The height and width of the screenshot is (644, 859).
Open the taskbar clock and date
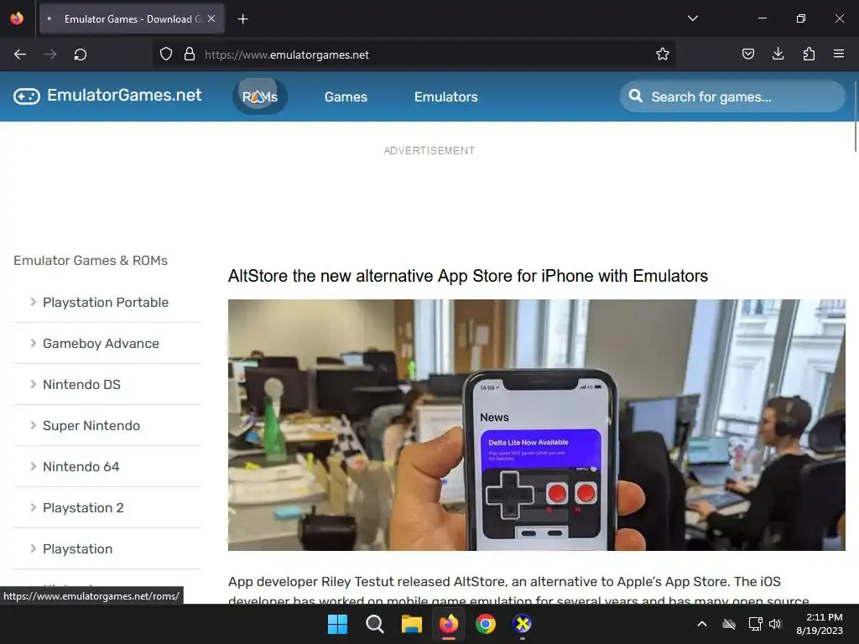[x=820, y=624]
